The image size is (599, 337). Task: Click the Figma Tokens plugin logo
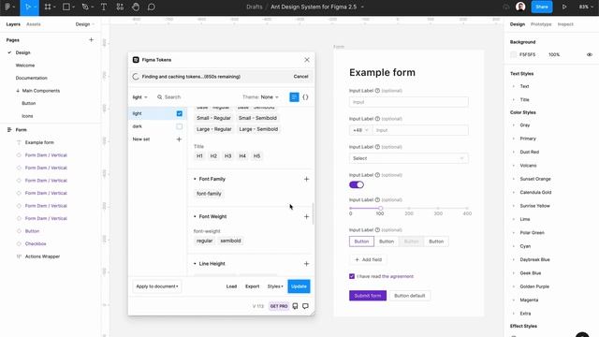(x=136, y=60)
